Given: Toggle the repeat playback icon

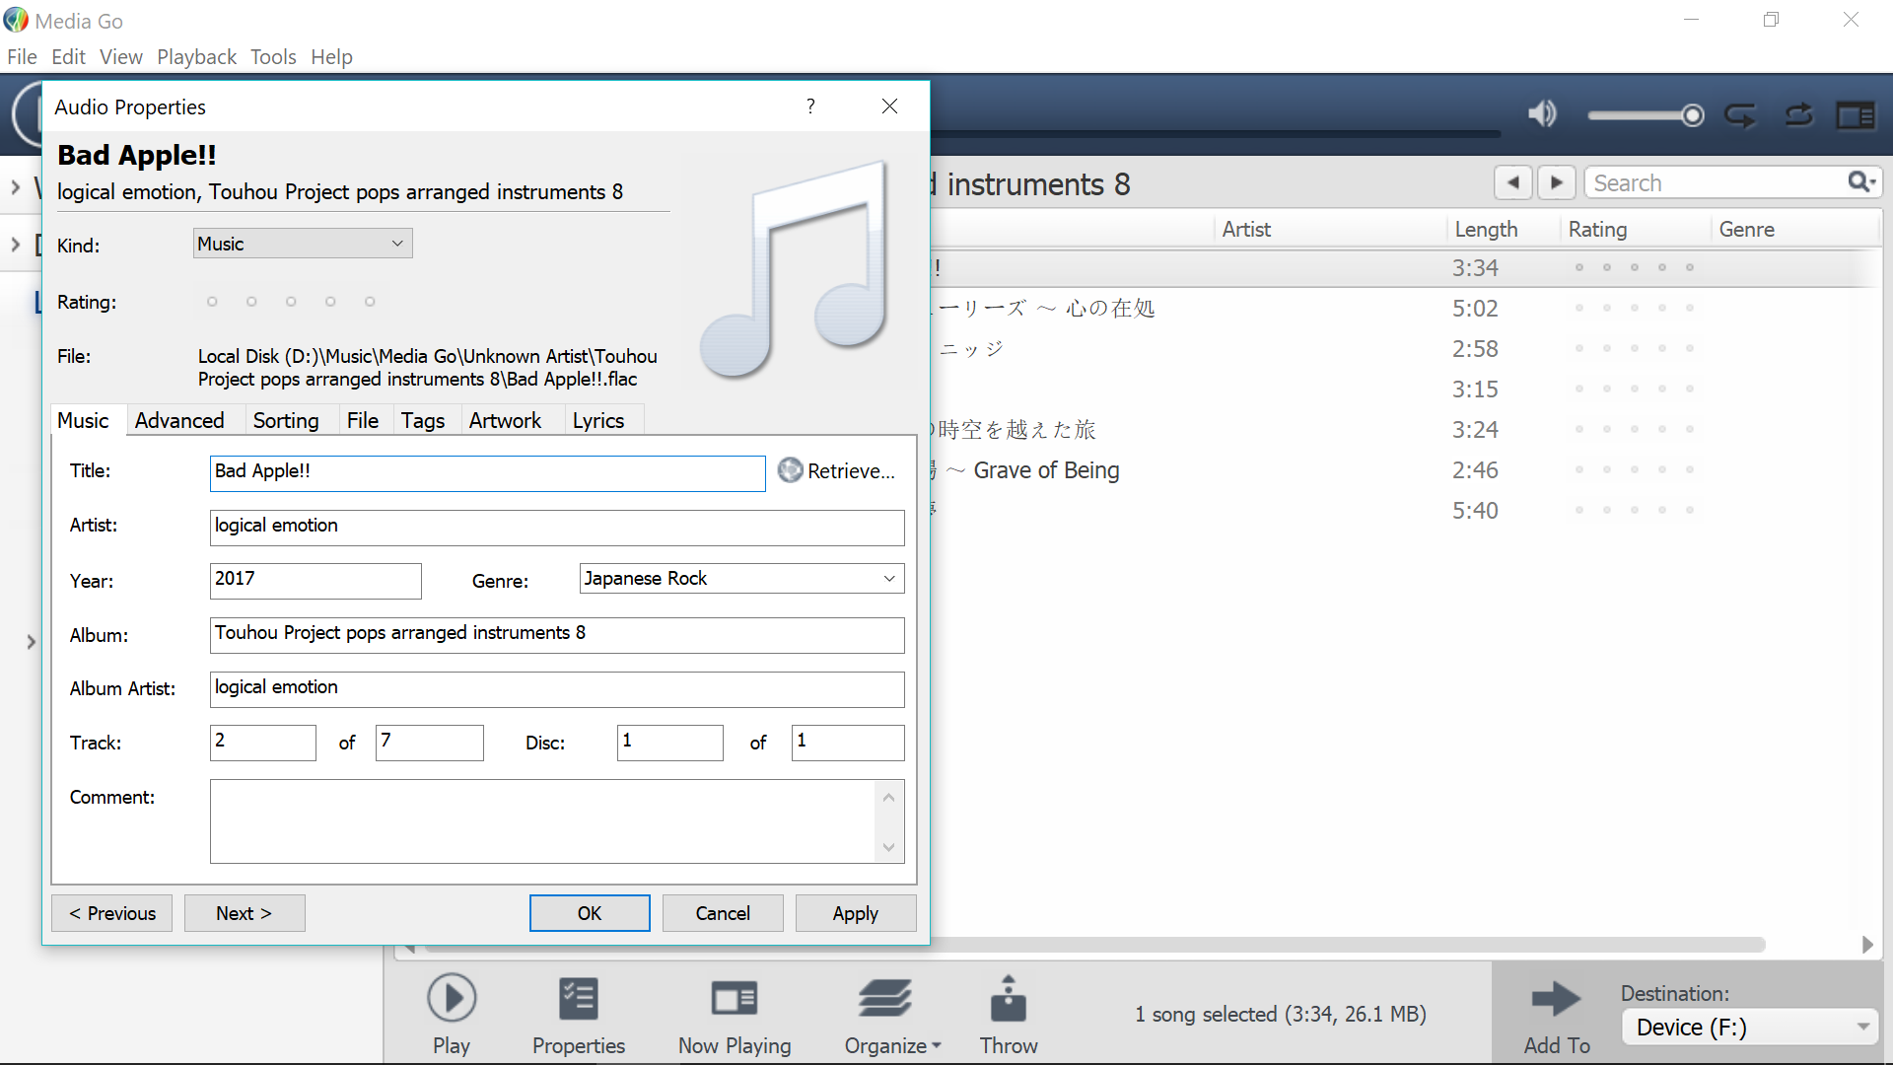Looking at the screenshot, I should pyautogui.click(x=1740, y=115).
